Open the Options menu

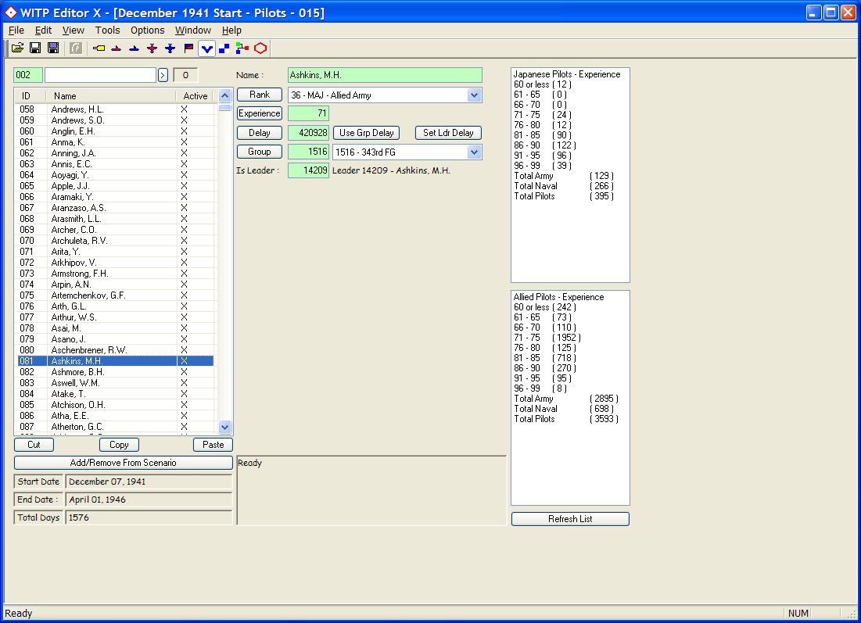pos(147,30)
